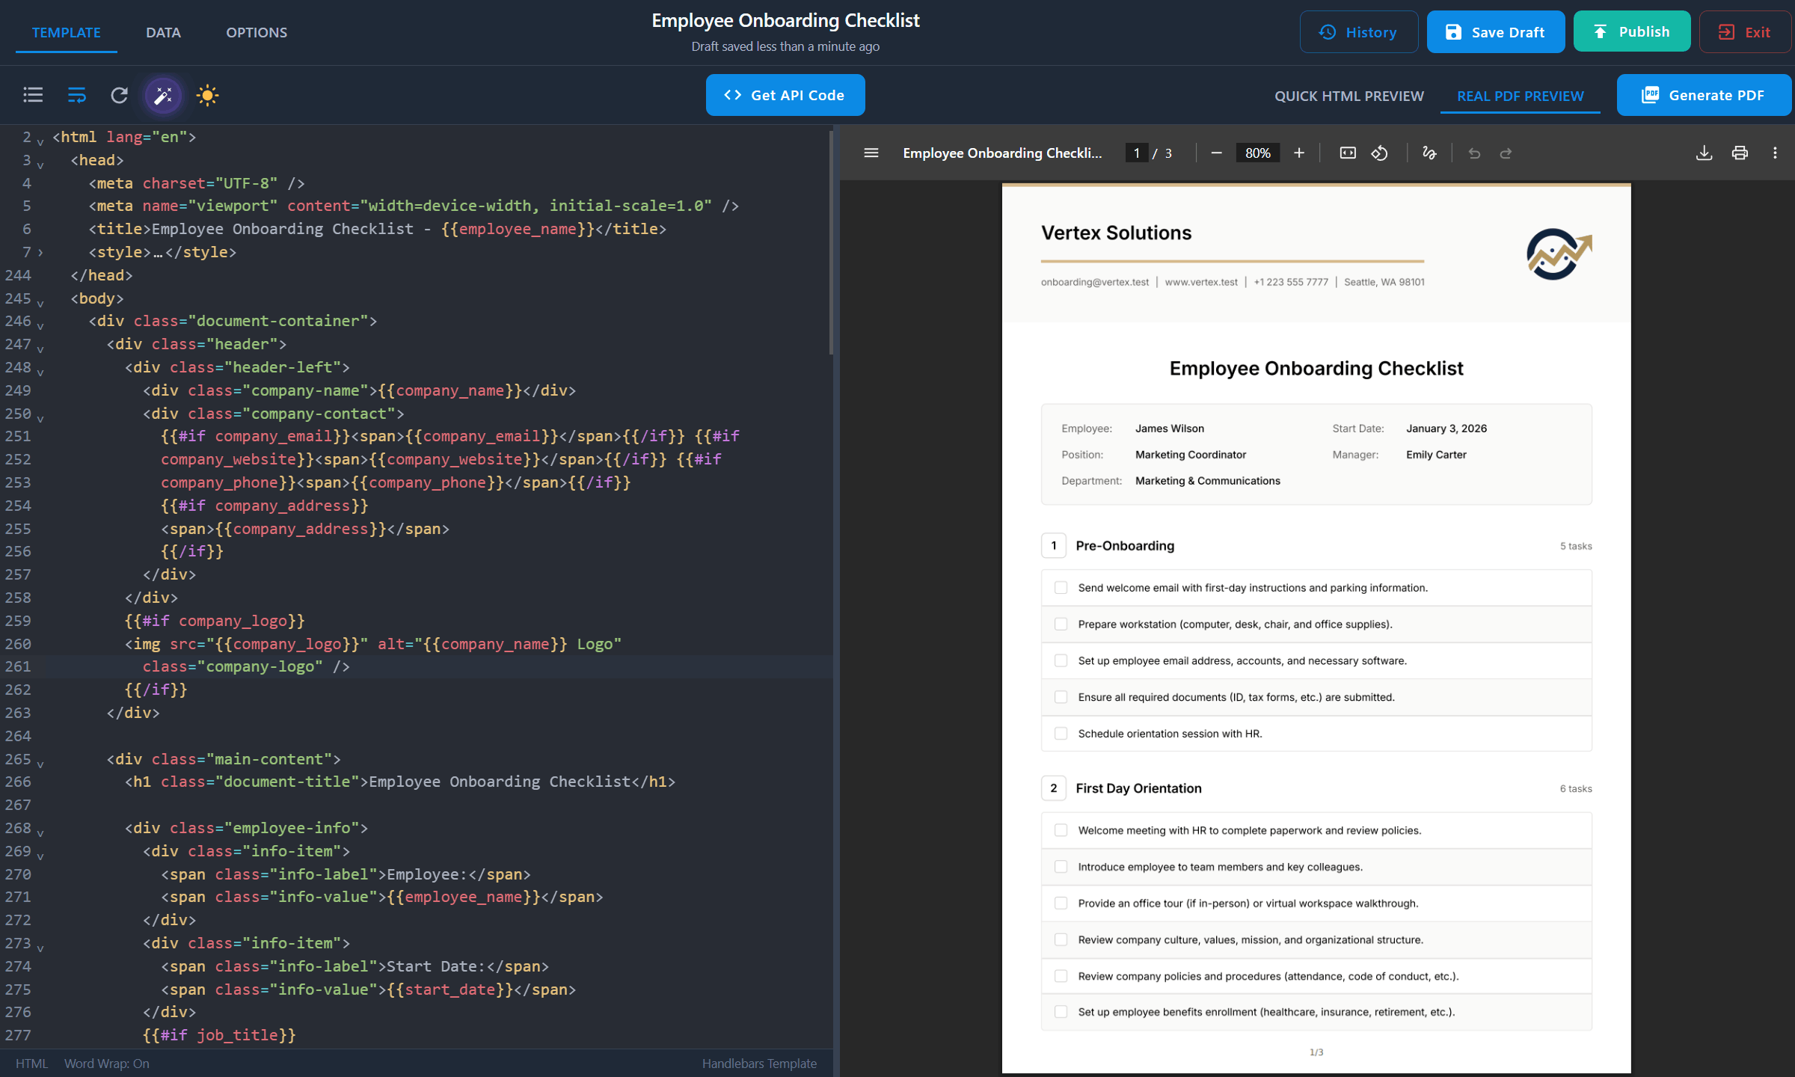Collapse the body element on line 245

click(40, 302)
